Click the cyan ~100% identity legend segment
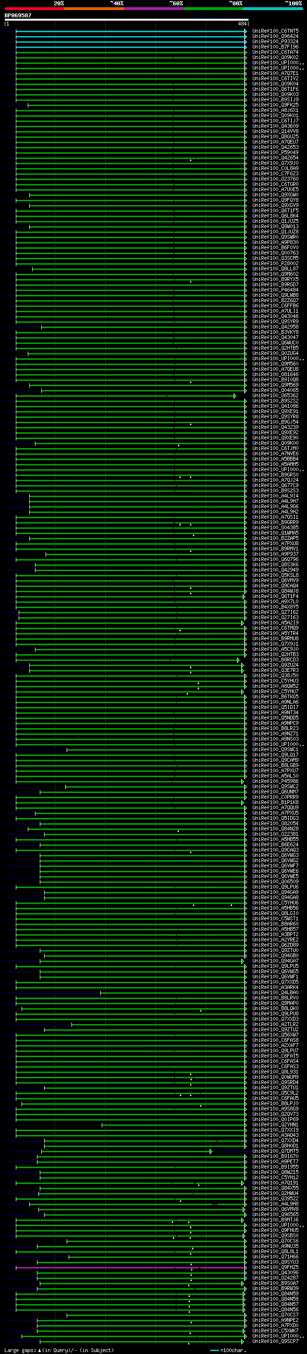 273,9
